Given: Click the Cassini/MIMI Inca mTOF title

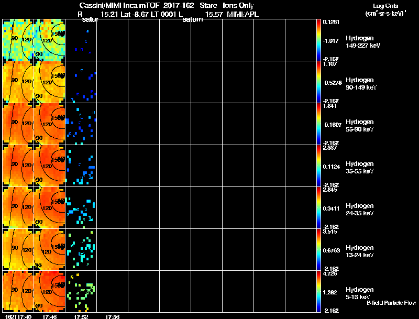Looking at the screenshot, I should coord(119,5).
